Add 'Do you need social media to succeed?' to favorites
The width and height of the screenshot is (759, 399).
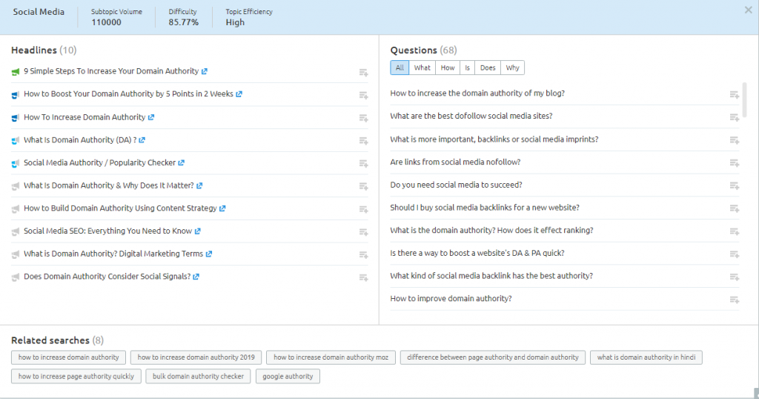(x=735, y=186)
